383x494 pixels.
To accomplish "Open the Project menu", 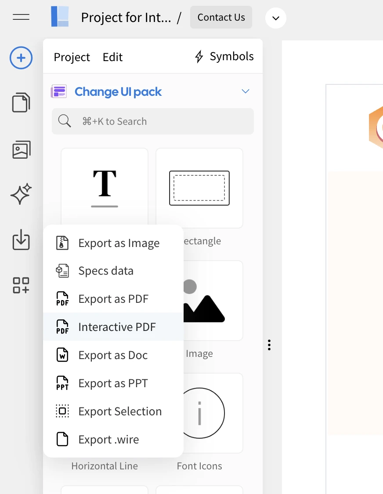I will pos(72,57).
